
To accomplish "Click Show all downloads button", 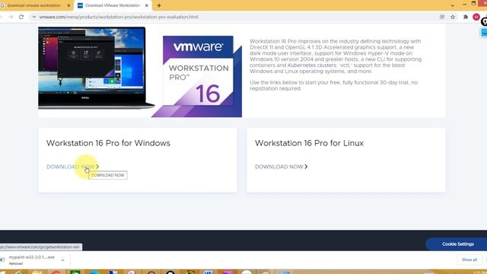I will pos(469,260).
